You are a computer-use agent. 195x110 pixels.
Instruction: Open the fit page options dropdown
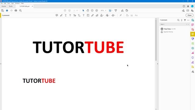click(110, 10)
